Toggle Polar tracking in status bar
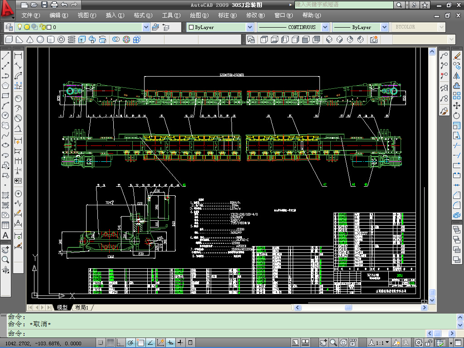The height and width of the screenshot is (348, 464). [x=130, y=343]
